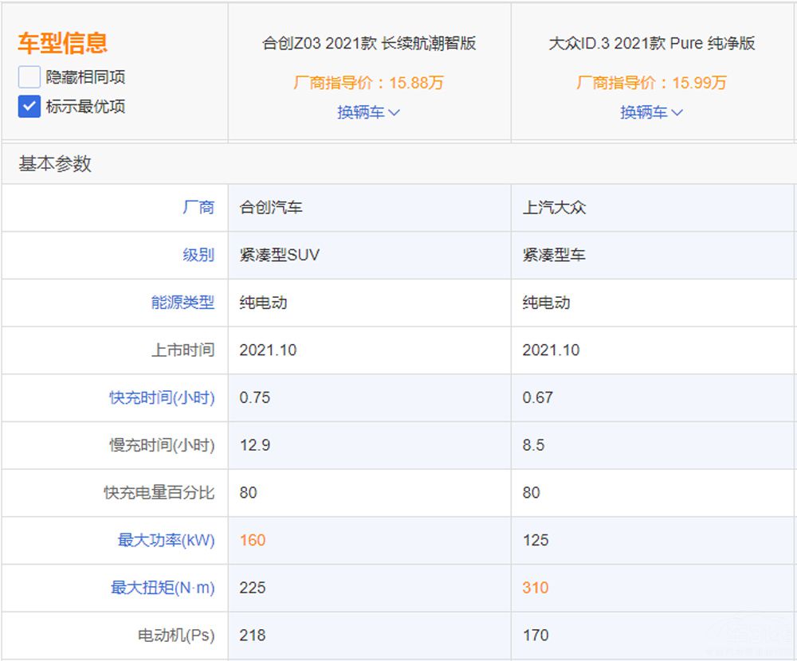Click the 基本参数 section header

55,164
